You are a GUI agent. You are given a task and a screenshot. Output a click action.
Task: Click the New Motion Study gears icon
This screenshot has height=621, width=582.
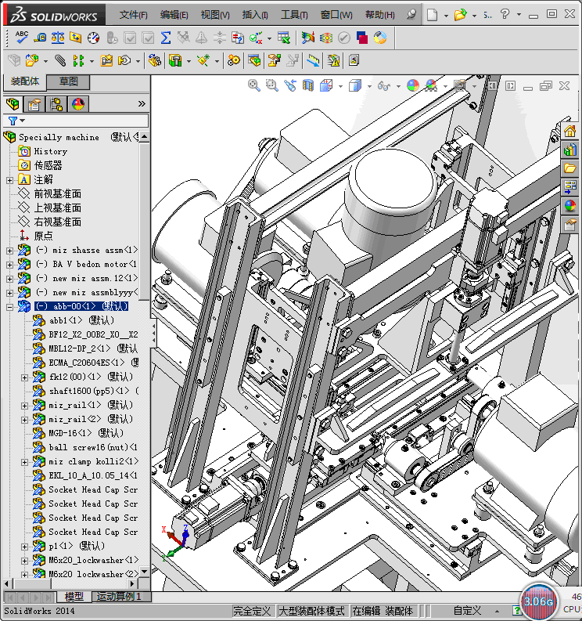click(x=233, y=60)
